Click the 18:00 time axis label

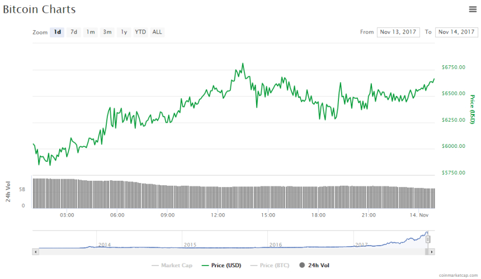click(x=318, y=215)
